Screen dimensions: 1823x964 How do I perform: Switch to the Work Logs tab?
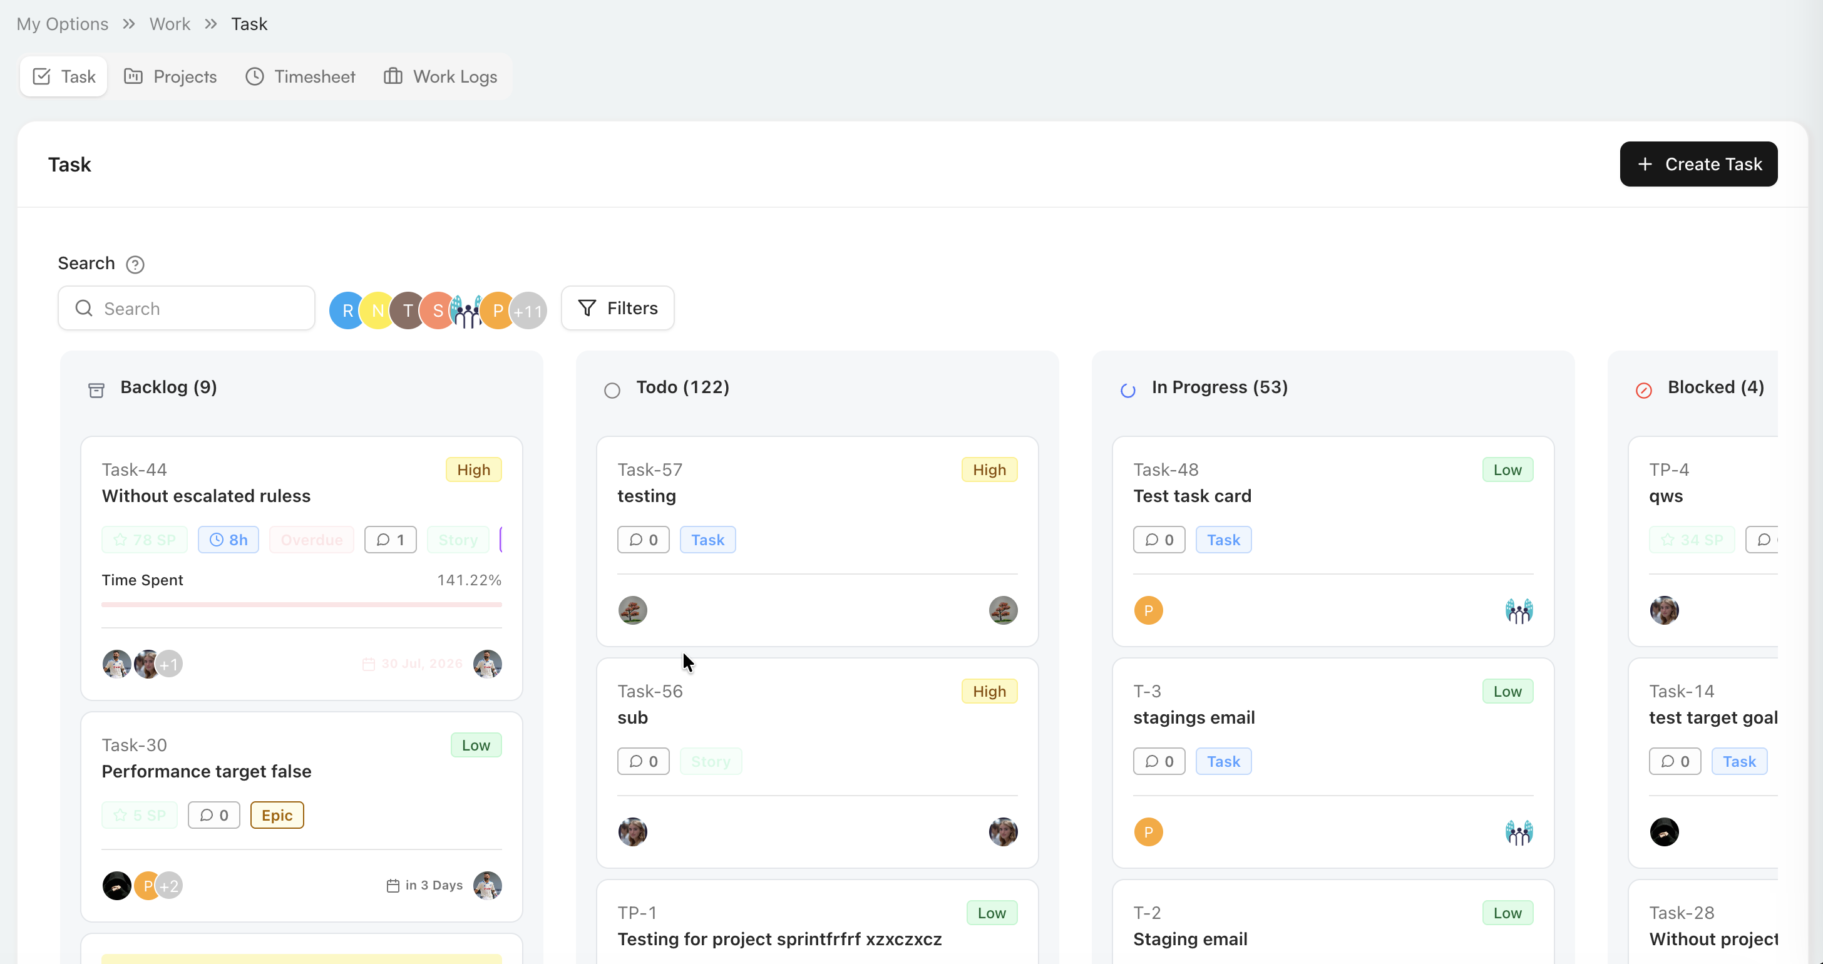440,76
